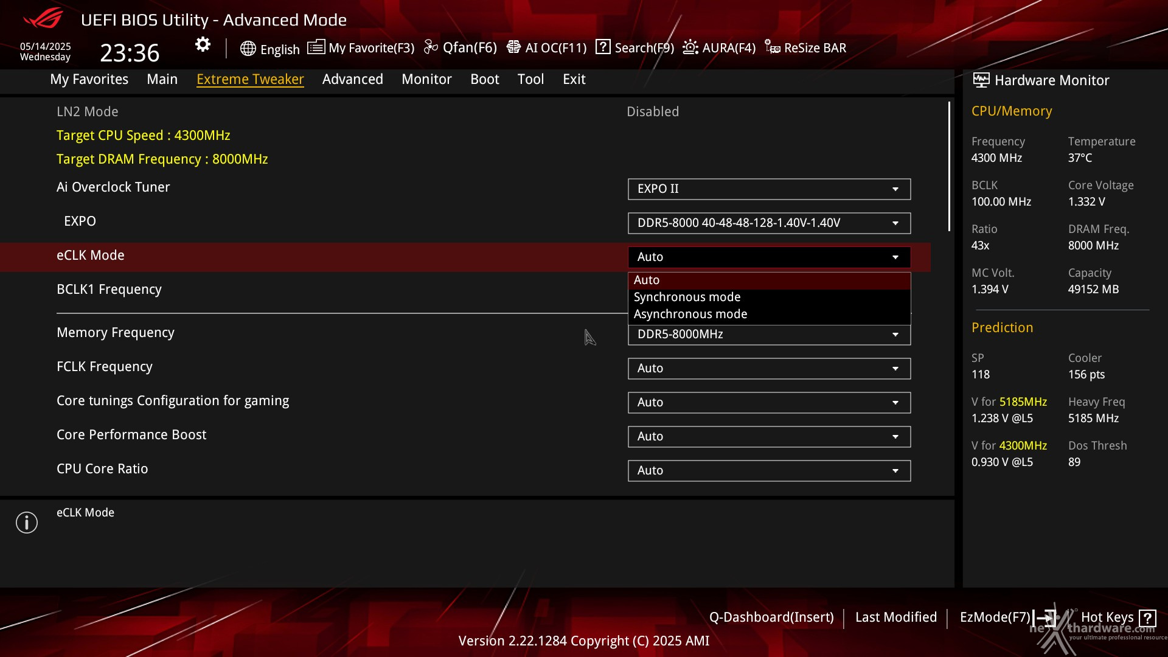Click the ROG logo
Image resolution: width=1168 pixels, height=657 pixels.
point(43,18)
